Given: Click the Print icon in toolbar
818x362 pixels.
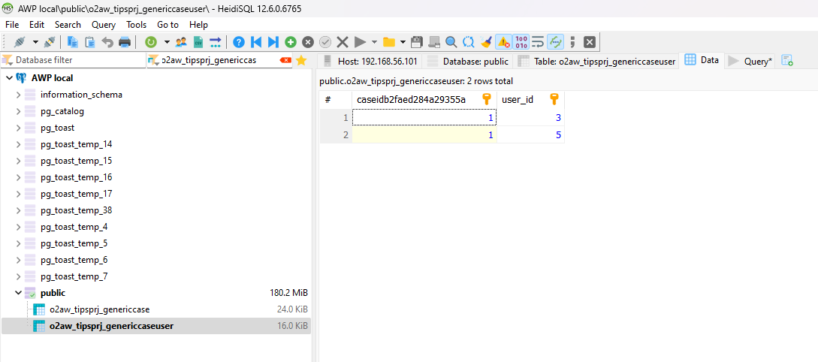Looking at the screenshot, I should tap(125, 42).
